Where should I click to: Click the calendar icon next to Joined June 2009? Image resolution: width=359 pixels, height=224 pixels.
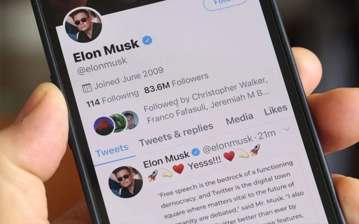tap(87, 88)
